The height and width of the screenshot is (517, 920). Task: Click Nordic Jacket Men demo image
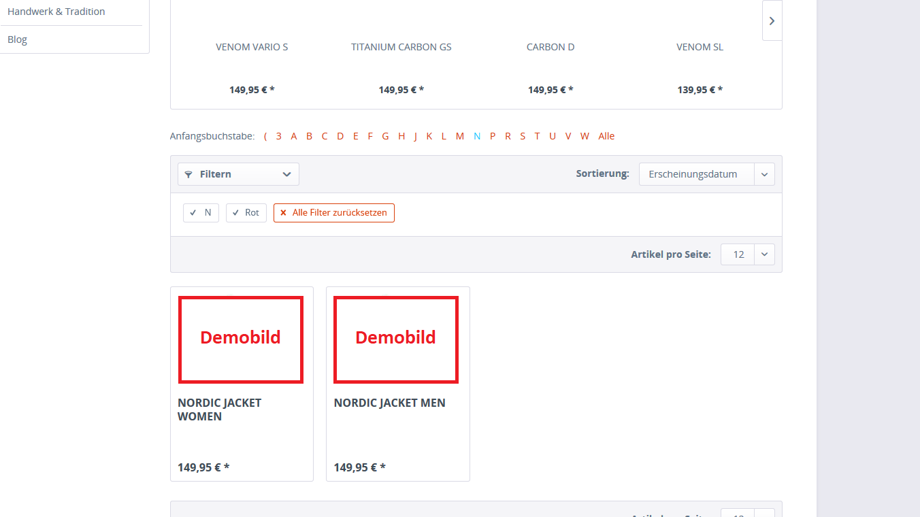[396, 339]
